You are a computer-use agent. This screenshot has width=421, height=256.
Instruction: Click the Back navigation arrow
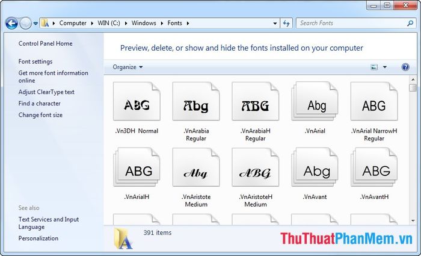coord(11,23)
